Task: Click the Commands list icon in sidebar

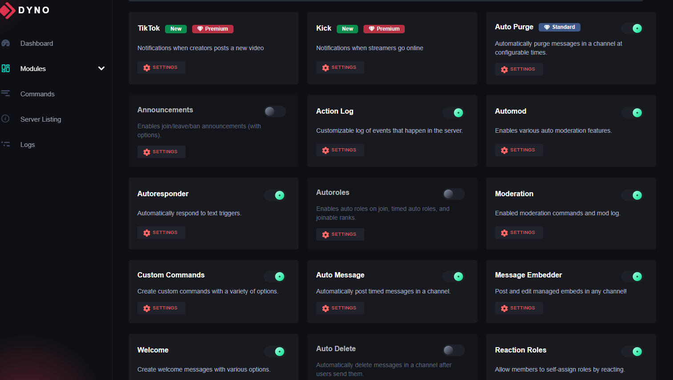Action: pyautogui.click(x=6, y=94)
